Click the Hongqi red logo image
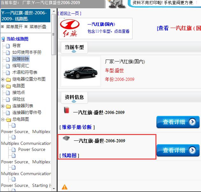The width and height of the screenshot is (201, 192). coord(70,28)
